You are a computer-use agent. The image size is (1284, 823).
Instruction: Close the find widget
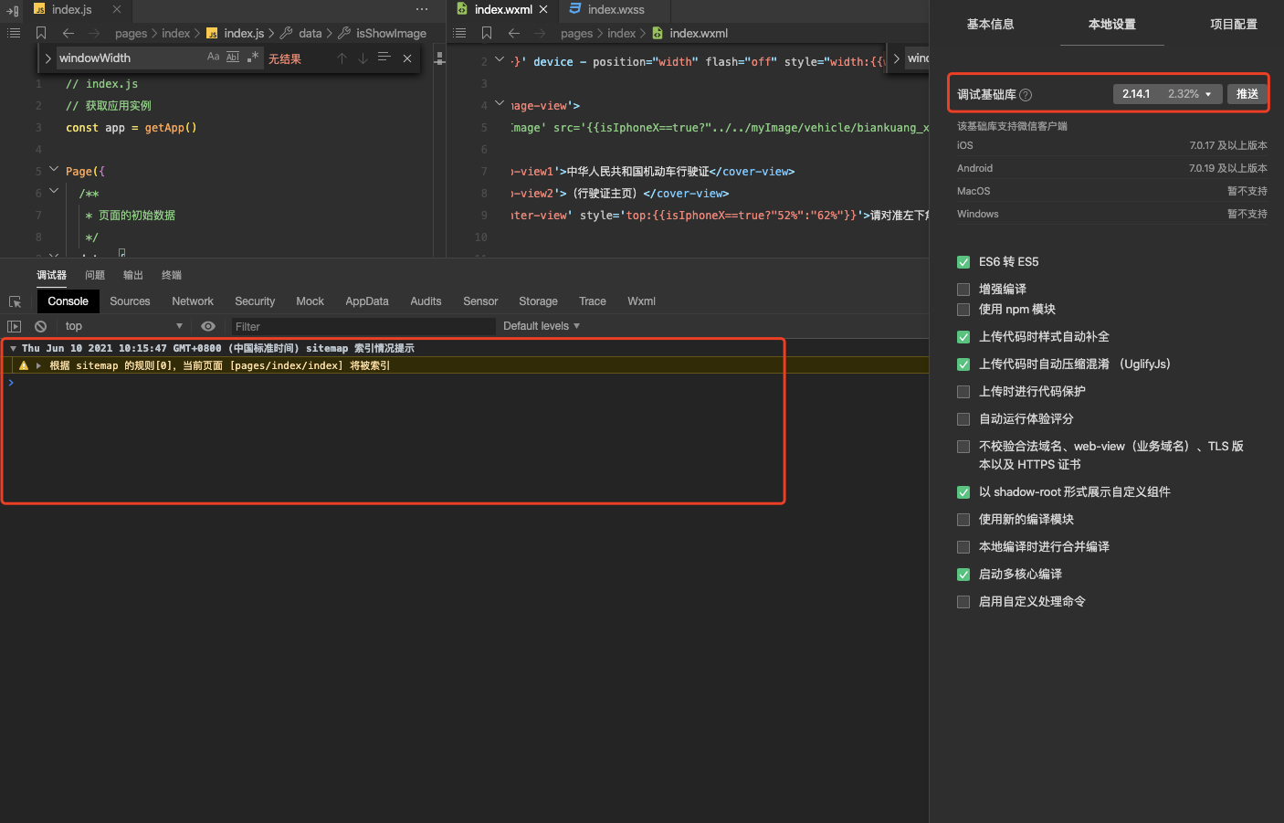coord(407,58)
